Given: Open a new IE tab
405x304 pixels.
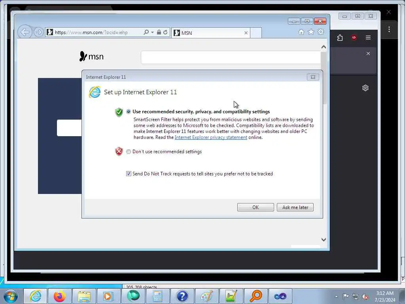Looking at the screenshot, I should click(x=256, y=33).
